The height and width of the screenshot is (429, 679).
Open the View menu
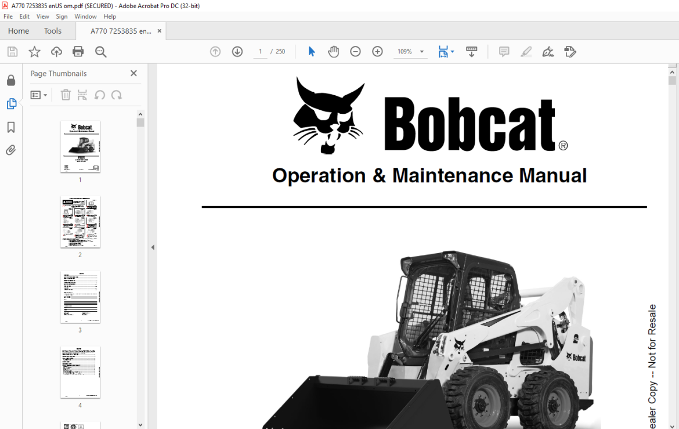point(42,16)
